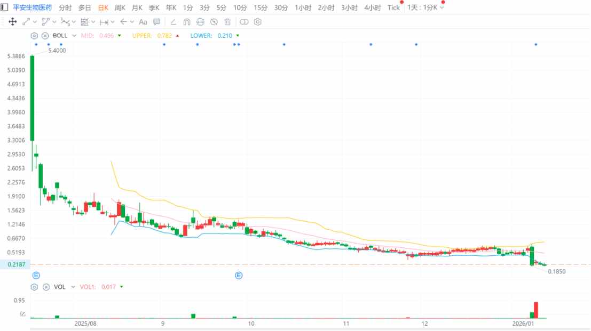591x331 pixels.
Task: Toggle the left sidebar panel icon
Action: point(4,7)
